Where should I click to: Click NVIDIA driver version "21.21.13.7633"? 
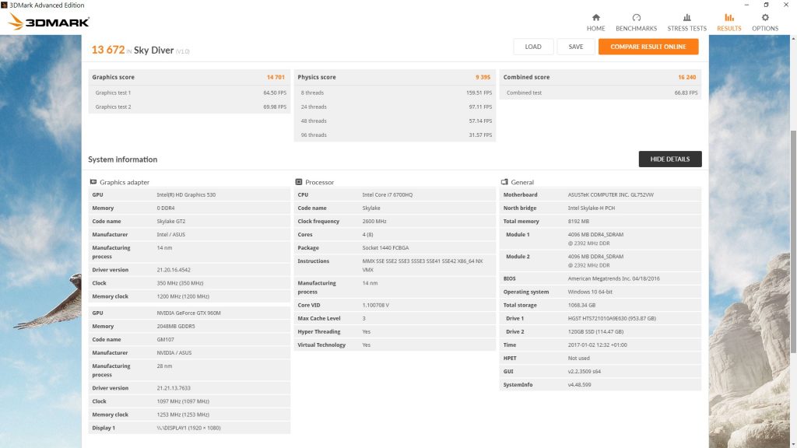pyautogui.click(x=174, y=388)
